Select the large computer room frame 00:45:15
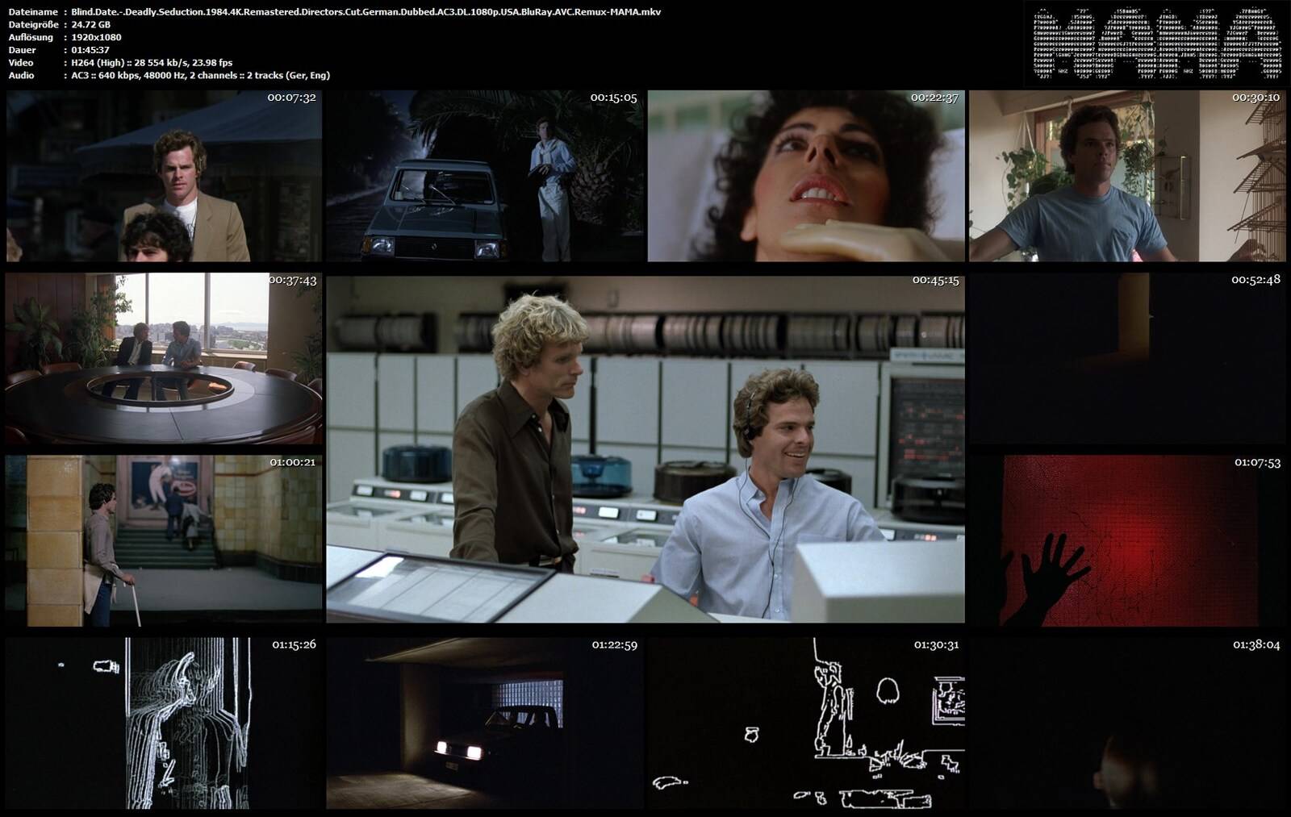 [645, 449]
